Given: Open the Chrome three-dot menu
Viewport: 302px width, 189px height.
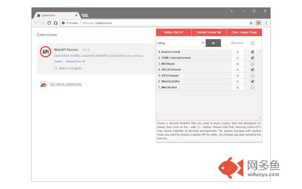Looking at the screenshot, I should [x=266, y=23].
